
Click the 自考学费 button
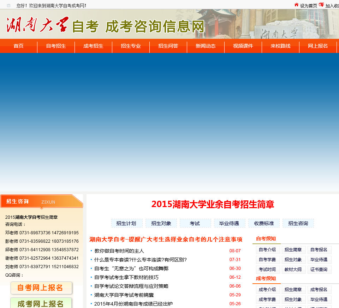click(267, 260)
